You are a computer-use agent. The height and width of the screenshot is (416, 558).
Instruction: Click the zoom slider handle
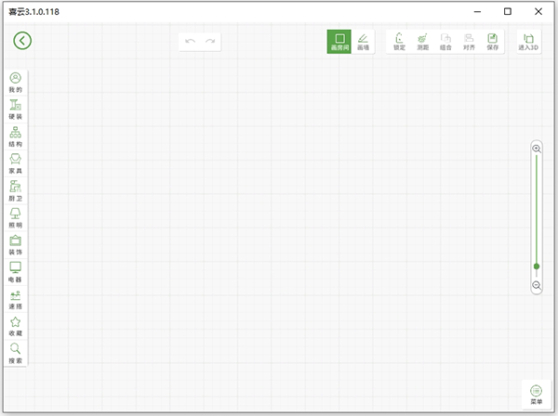[x=537, y=266]
